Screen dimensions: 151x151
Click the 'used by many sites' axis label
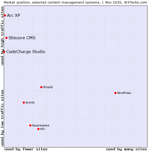(126, 149)
